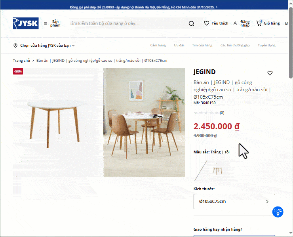Open the floating contact chat bubble
The image size is (293, 237).
click(x=278, y=212)
